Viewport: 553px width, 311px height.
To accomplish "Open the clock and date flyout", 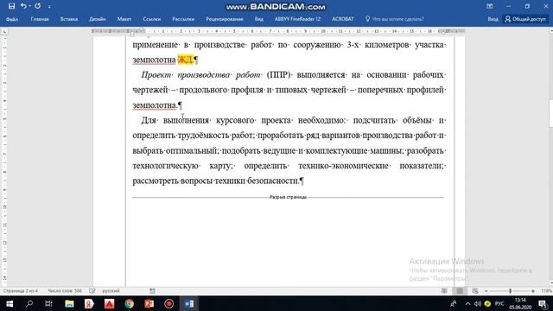I will (520, 303).
